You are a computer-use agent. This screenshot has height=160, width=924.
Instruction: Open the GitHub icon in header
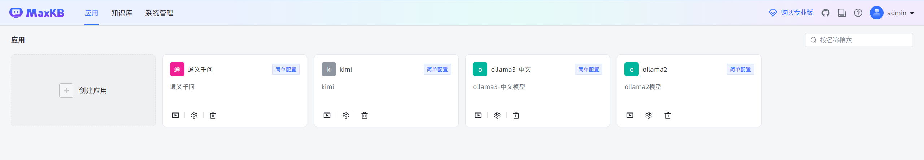coord(825,13)
